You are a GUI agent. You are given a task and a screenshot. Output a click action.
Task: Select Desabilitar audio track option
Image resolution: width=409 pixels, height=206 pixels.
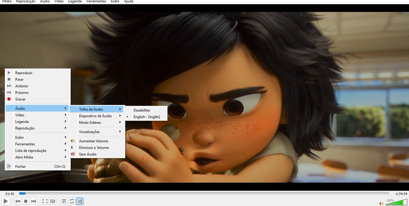pos(146,110)
